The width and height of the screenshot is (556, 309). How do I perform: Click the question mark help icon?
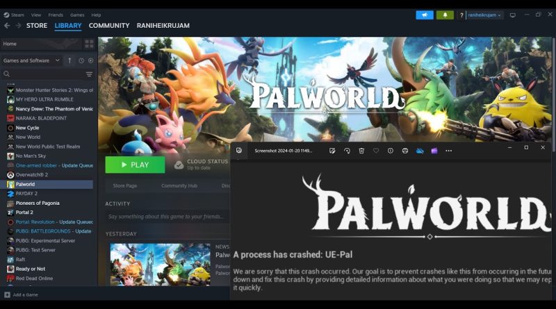coord(461,15)
